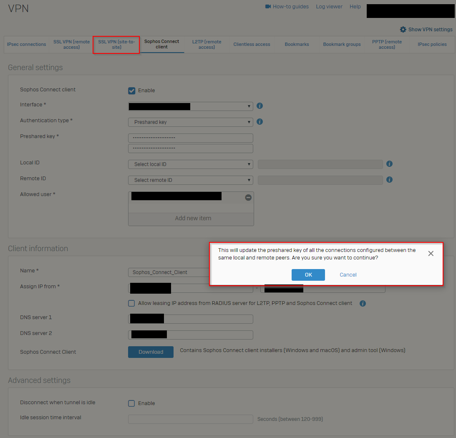This screenshot has height=438, width=456.
Task: Expand the Select local ID dropdown
Action: [191, 164]
